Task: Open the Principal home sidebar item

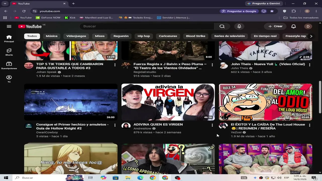Action: [9, 38]
